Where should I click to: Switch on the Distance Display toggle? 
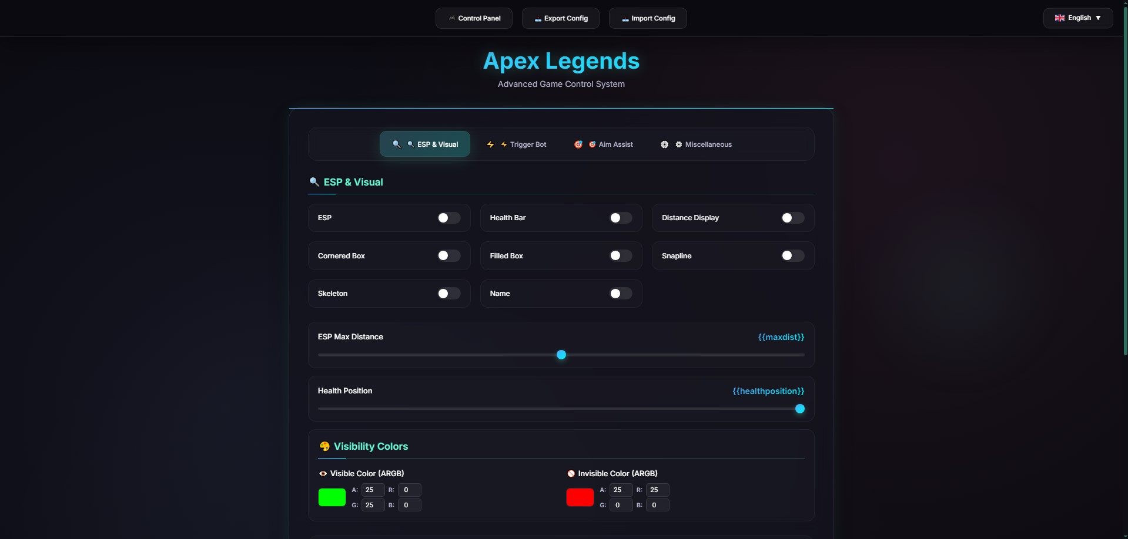[x=792, y=218]
